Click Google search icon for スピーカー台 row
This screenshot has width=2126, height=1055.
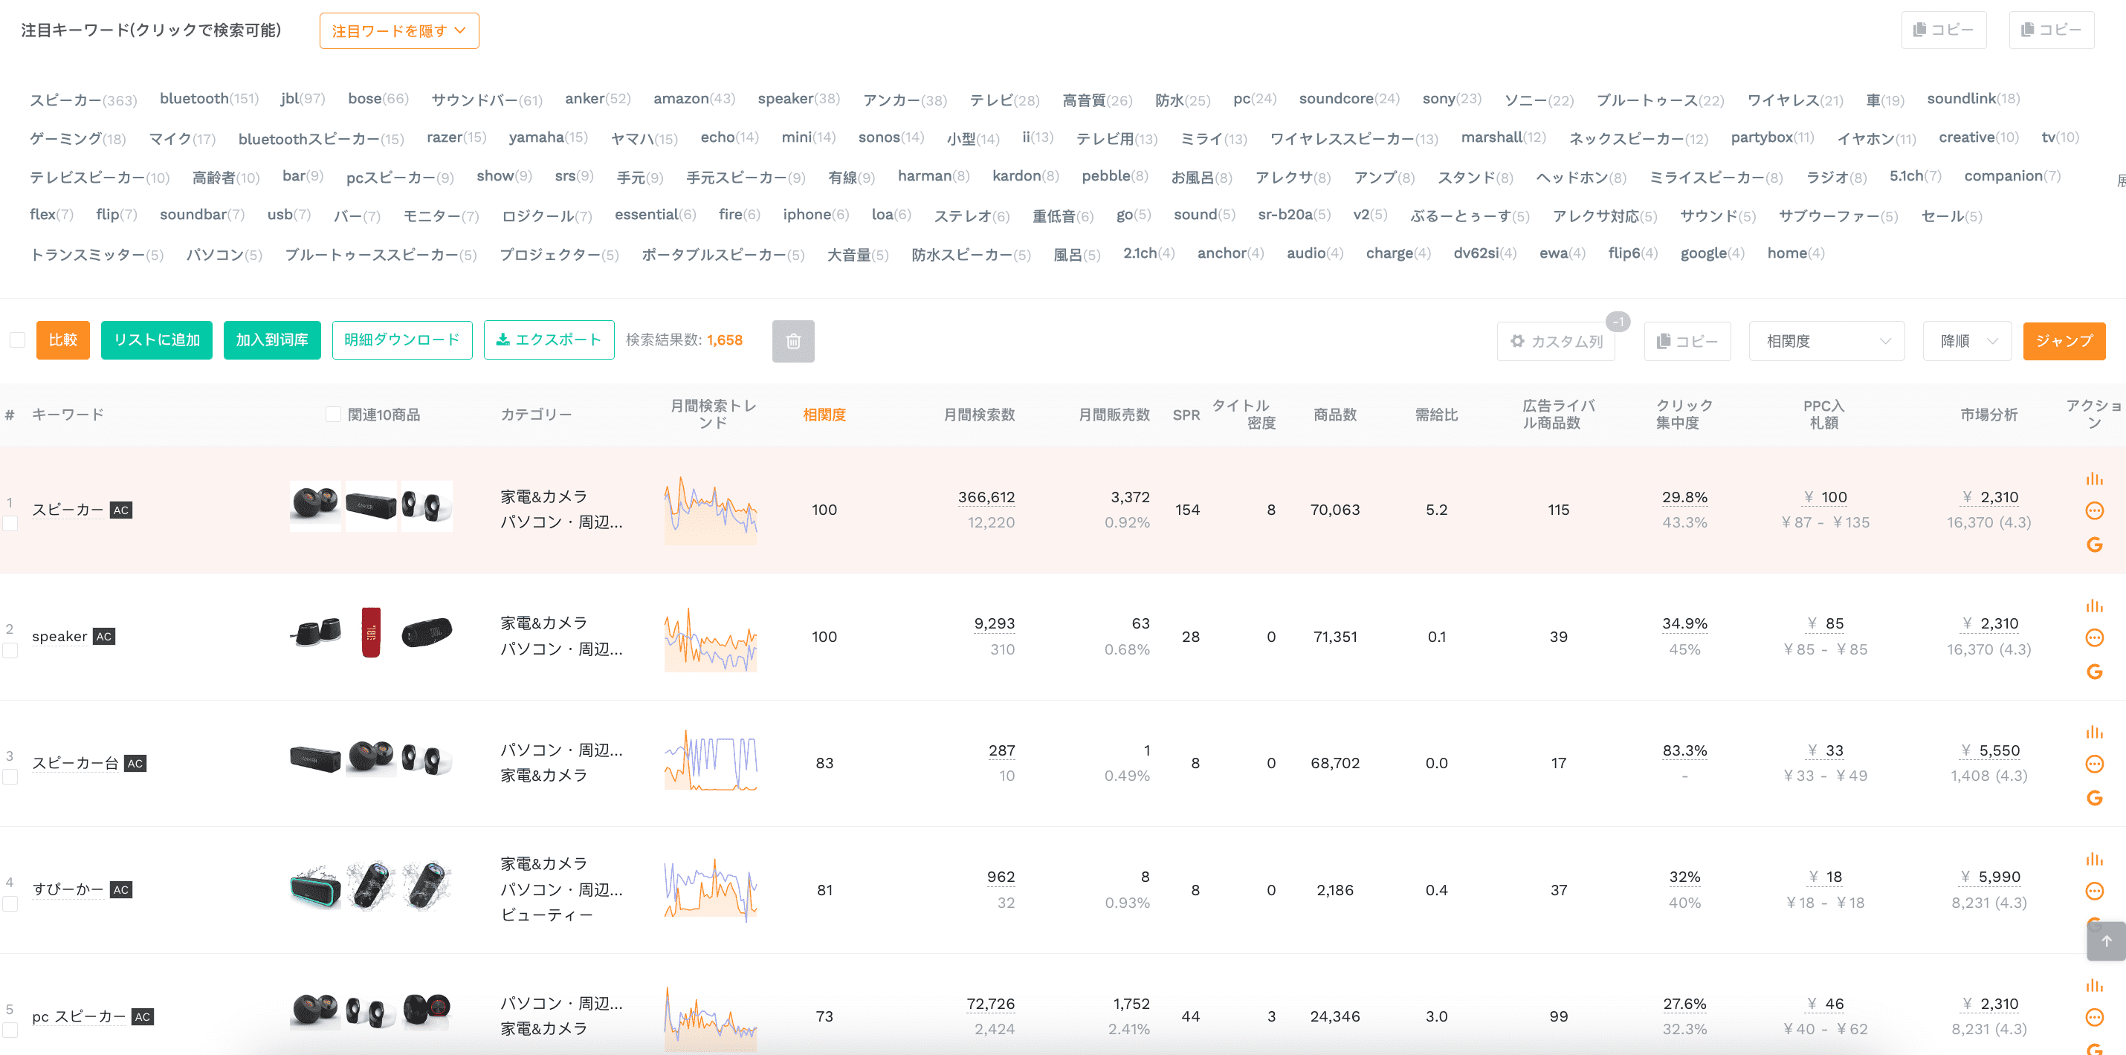point(2094,798)
